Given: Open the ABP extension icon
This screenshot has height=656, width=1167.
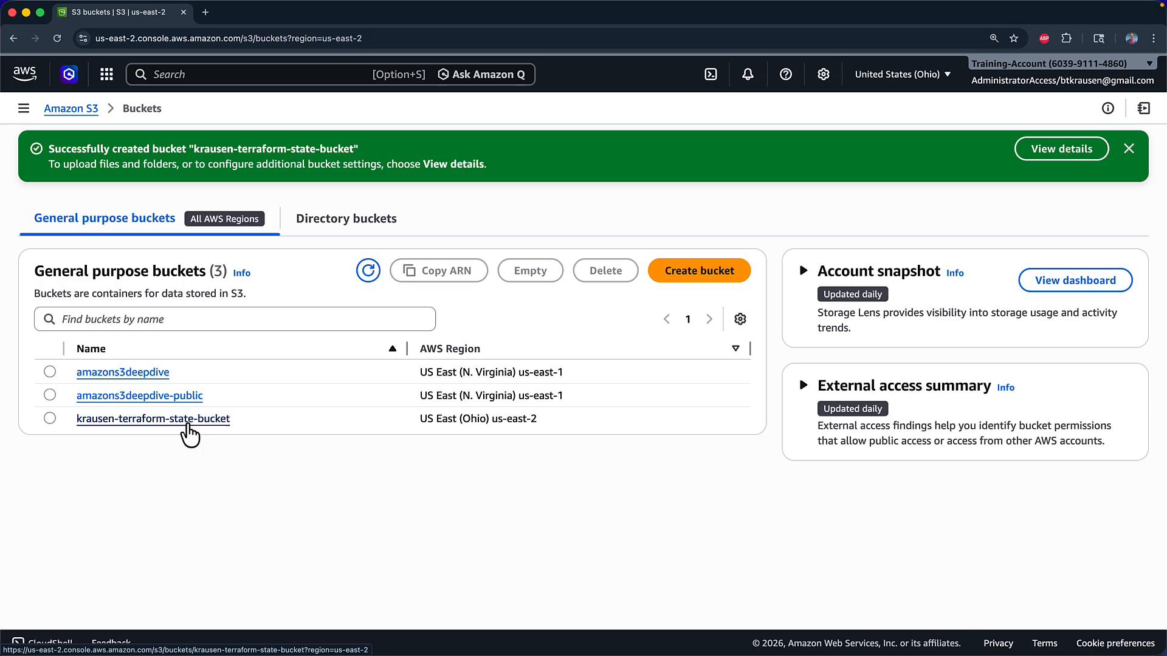Looking at the screenshot, I should point(1044,38).
